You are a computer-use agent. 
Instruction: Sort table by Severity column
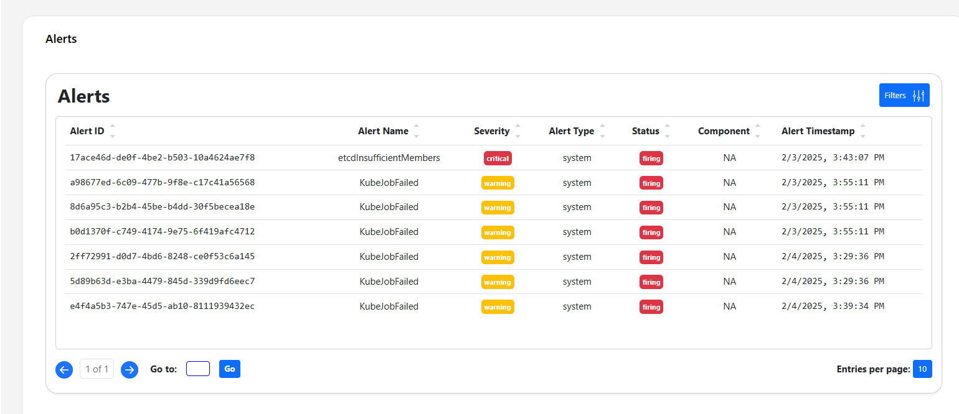tap(517, 131)
